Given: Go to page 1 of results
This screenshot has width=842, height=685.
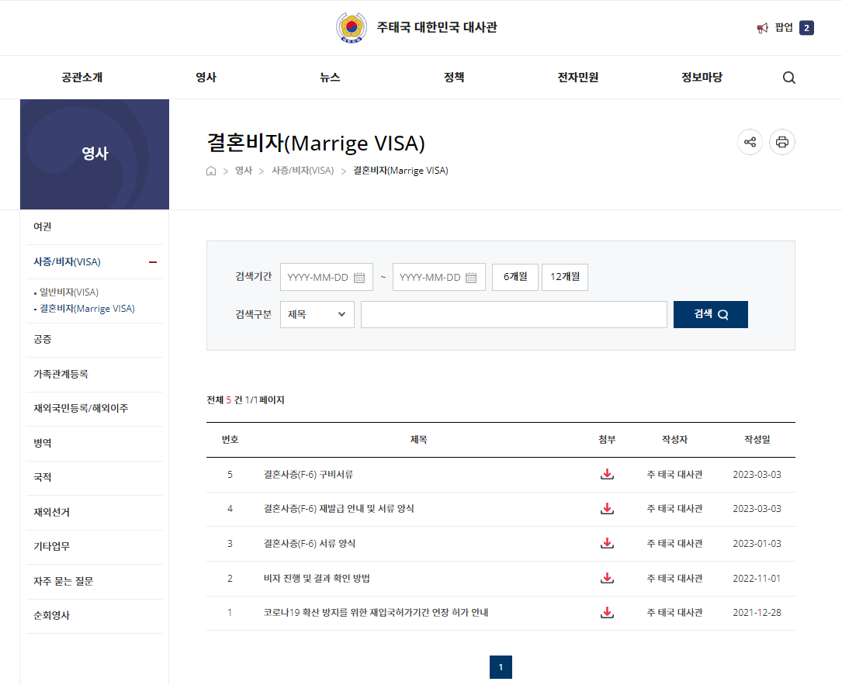Looking at the screenshot, I should point(501,667).
